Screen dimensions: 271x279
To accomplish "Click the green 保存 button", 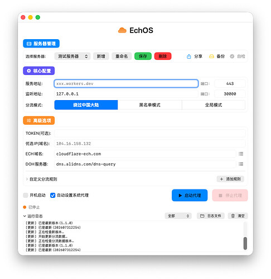I will [143, 56].
